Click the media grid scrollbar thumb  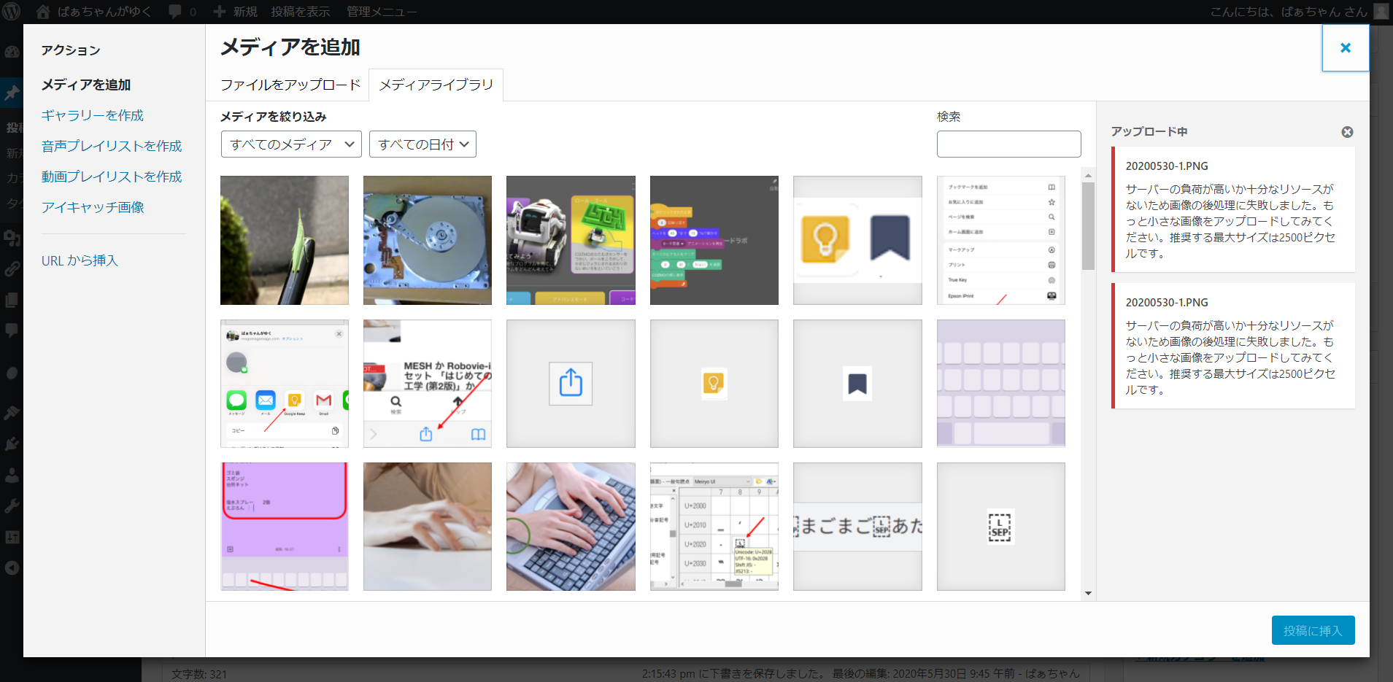coord(1088,226)
